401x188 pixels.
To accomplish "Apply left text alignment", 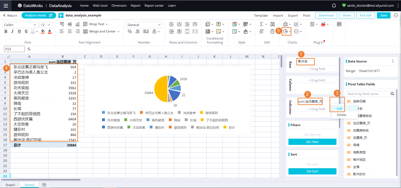I will pyautogui.click(x=62, y=31).
